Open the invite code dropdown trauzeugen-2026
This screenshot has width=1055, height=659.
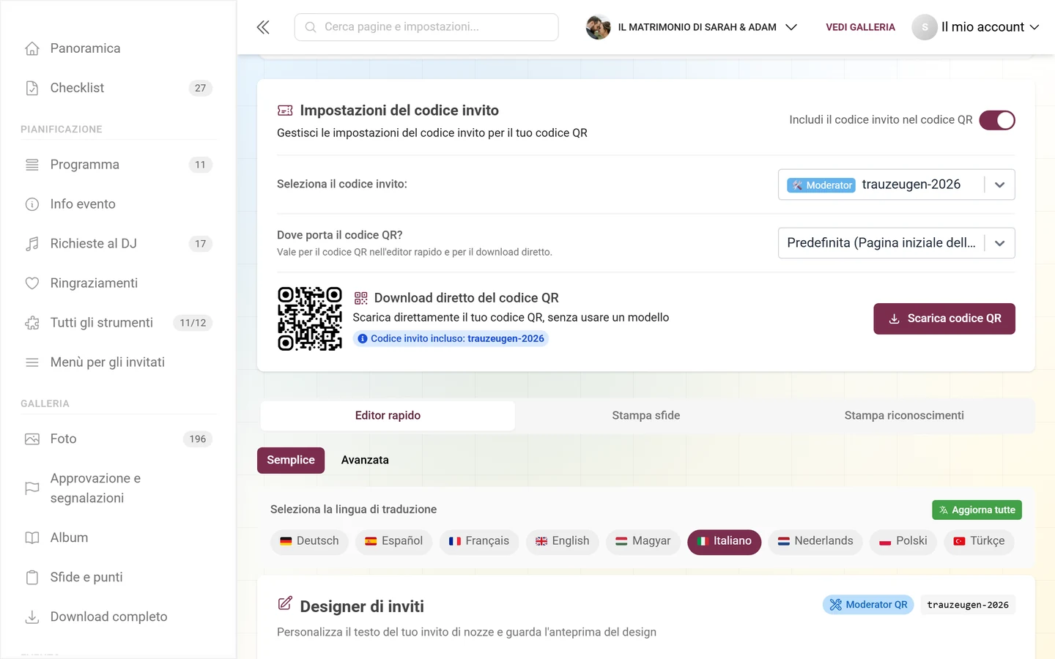pyautogui.click(x=896, y=185)
